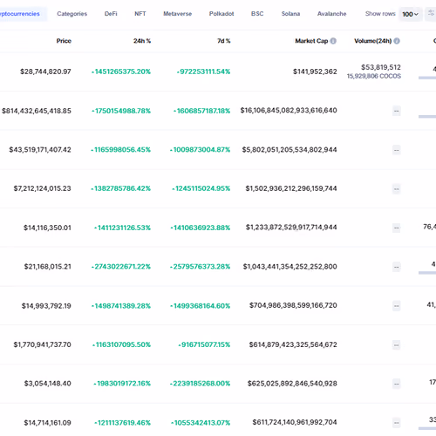
Task: Click the dash icon in the $7,212,124,015.23 row
Action: coord(397,189)
